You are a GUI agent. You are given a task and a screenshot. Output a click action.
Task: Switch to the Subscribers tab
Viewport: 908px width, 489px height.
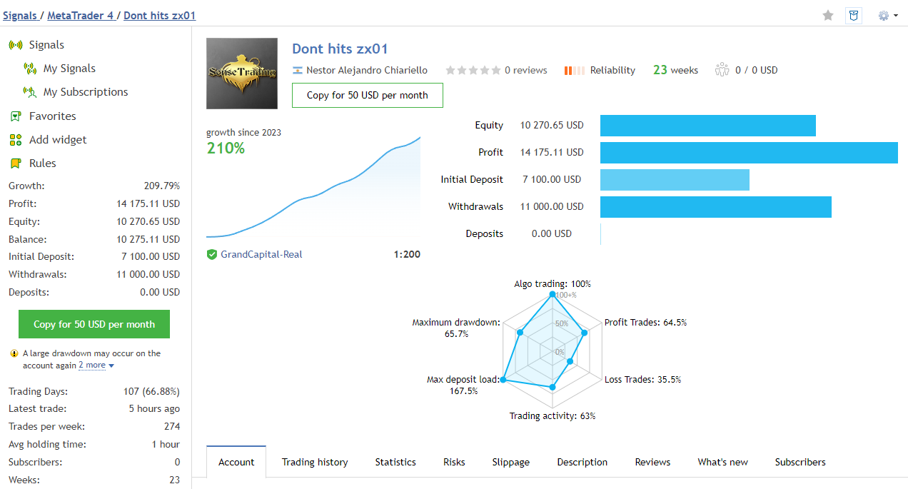tap(800, 462)
